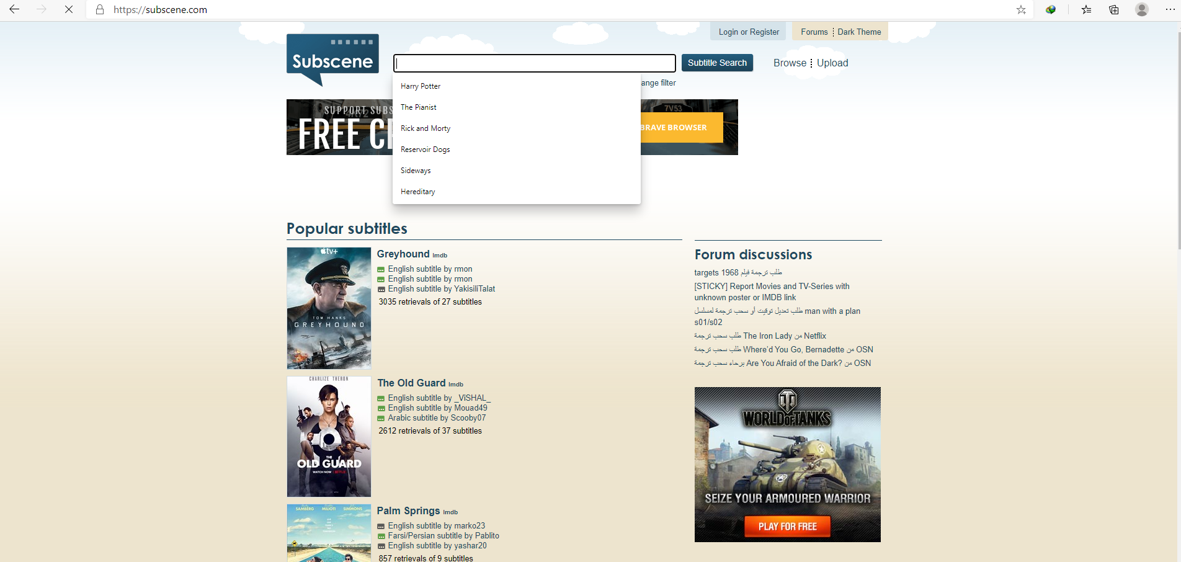Click in the subtitle search input field
The image size is (1181, 562).
pos(534,63)
